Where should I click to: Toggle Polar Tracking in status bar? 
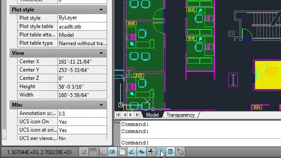point(112,152)
